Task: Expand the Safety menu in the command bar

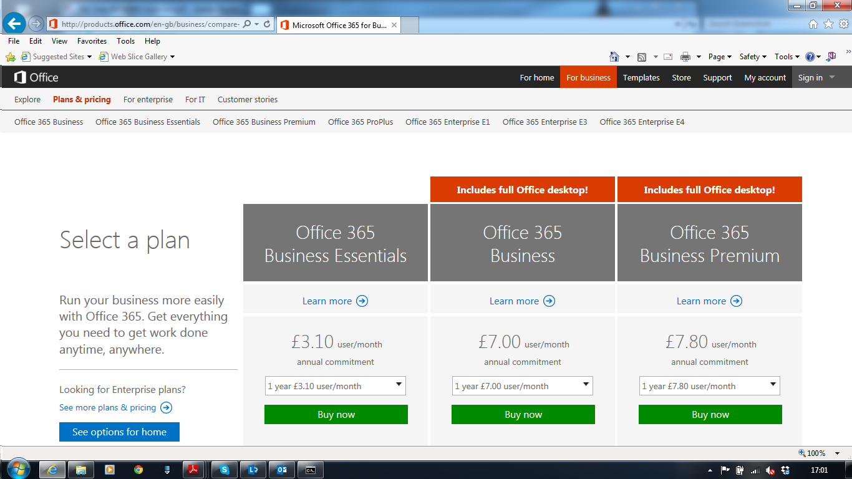Action: [x=753, y=57]
